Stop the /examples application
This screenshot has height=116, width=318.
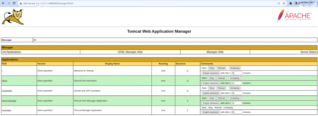pyautogui.click(x=211, y=88)
